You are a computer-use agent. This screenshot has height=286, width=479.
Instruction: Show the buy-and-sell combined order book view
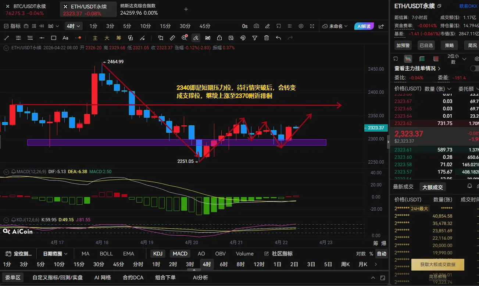[408, 59]
